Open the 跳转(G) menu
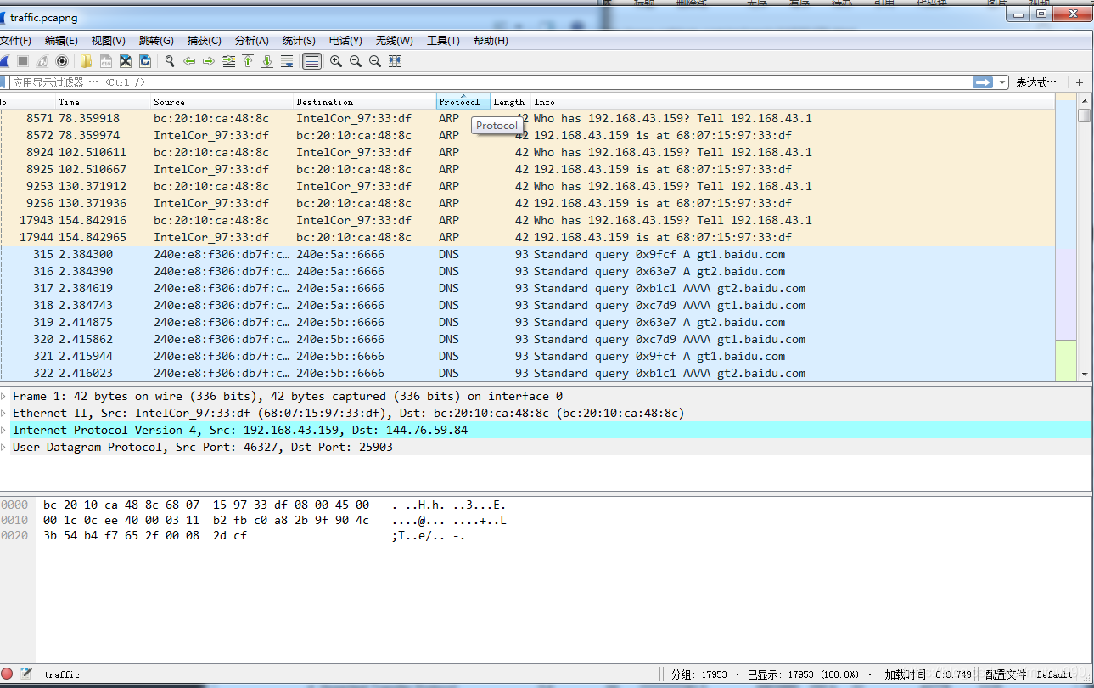This screenshot has height=688, width=1094. pyautogui.click(x=156, y=41)
